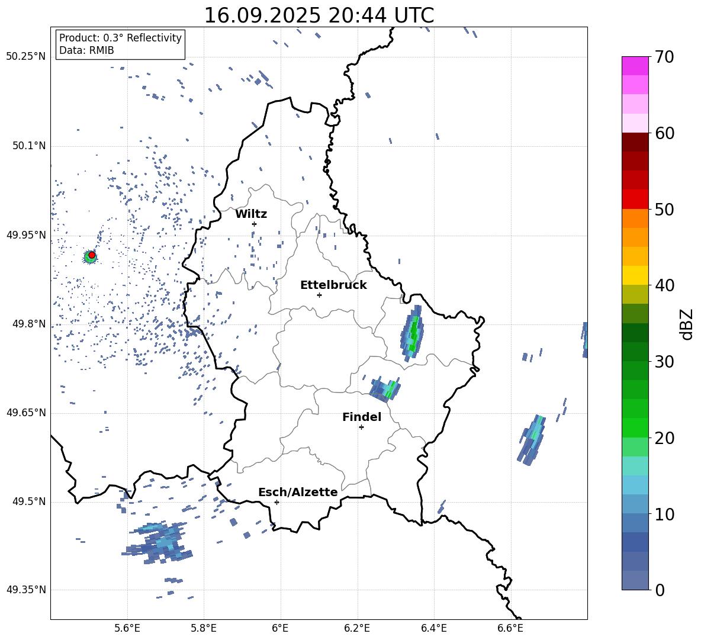The width and height of the screenshot is (701, 640).
Task: Click the colorbar tick label '30'
Action: pos(664,362)
